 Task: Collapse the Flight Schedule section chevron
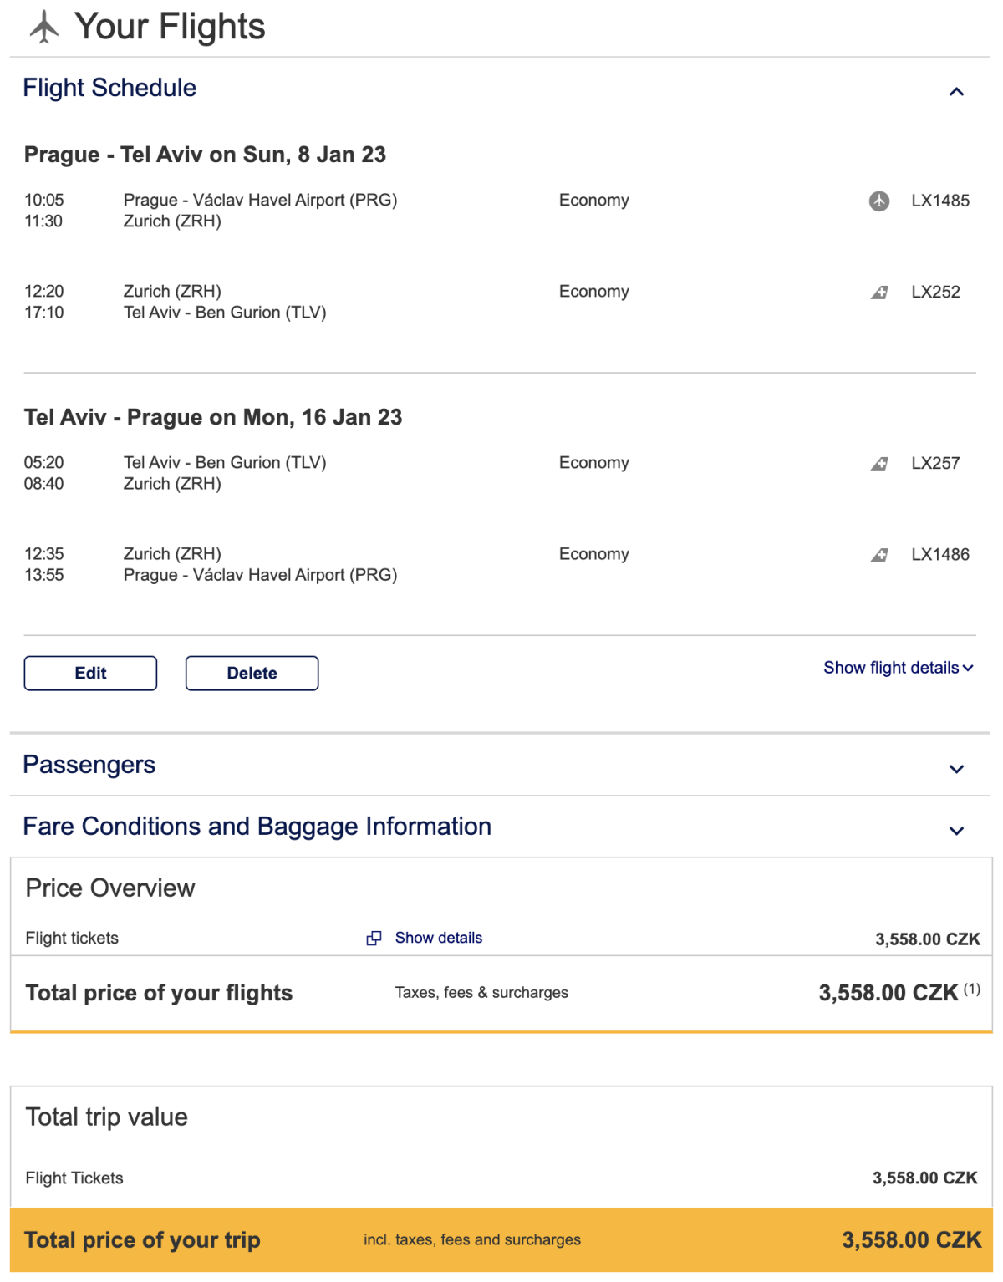coord(957,92)
